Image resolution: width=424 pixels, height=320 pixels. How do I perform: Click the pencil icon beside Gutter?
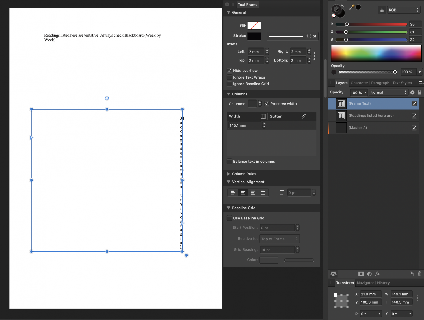pos(304,116)
